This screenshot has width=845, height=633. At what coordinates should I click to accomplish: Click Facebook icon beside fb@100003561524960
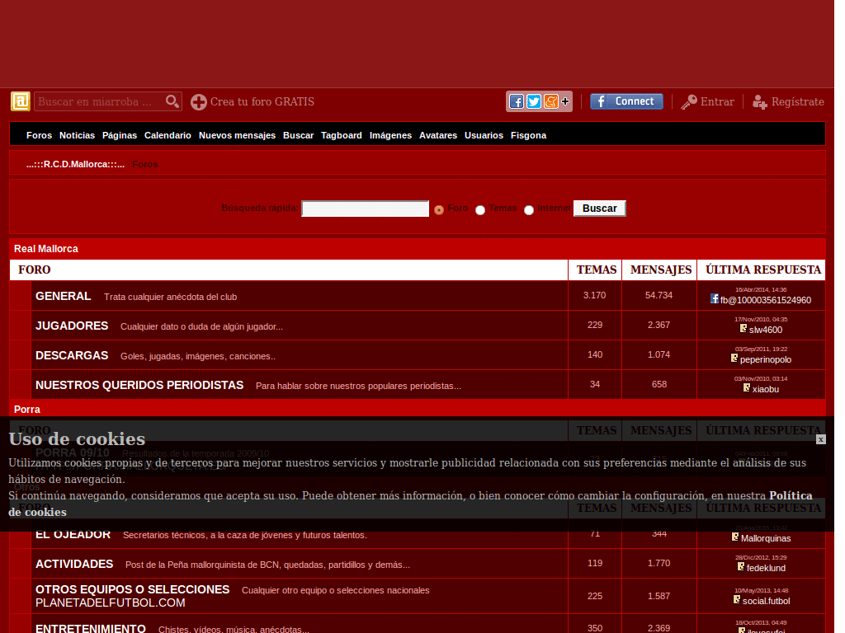pos(714,298)
